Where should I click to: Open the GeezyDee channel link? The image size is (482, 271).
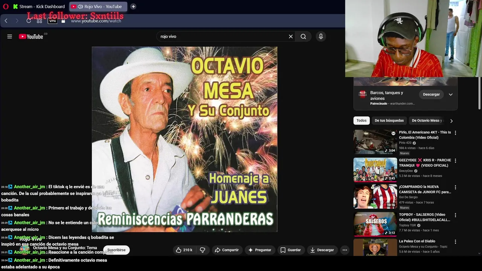406,171
